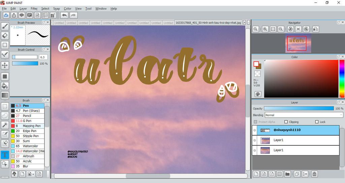Image resolution: width=345 pixels, height=183 pixels.
Task: Select the Watercolor brush size 65
Action: (28, 146)
